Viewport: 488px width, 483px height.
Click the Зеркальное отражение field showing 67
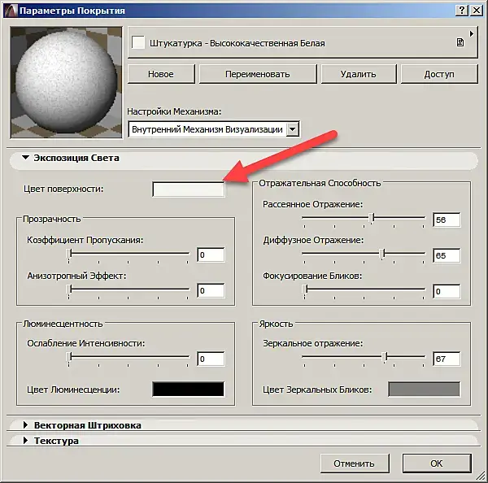(447, 359)
